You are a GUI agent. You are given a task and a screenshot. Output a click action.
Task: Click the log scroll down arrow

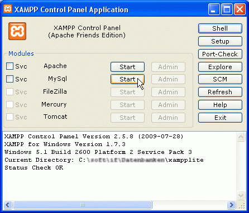pyautogui.click(x=241, y=196)
